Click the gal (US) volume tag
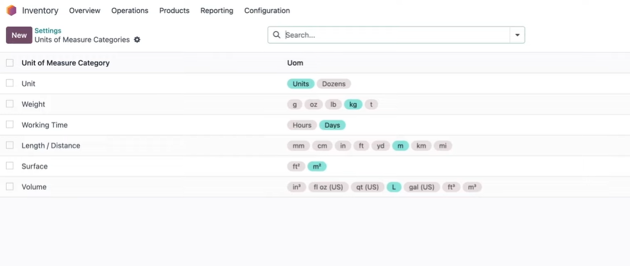Viewport: 630px width, 266px height. (421, 187)
